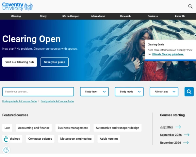
Task: Open site search magnifier in header
Action: 190,6
